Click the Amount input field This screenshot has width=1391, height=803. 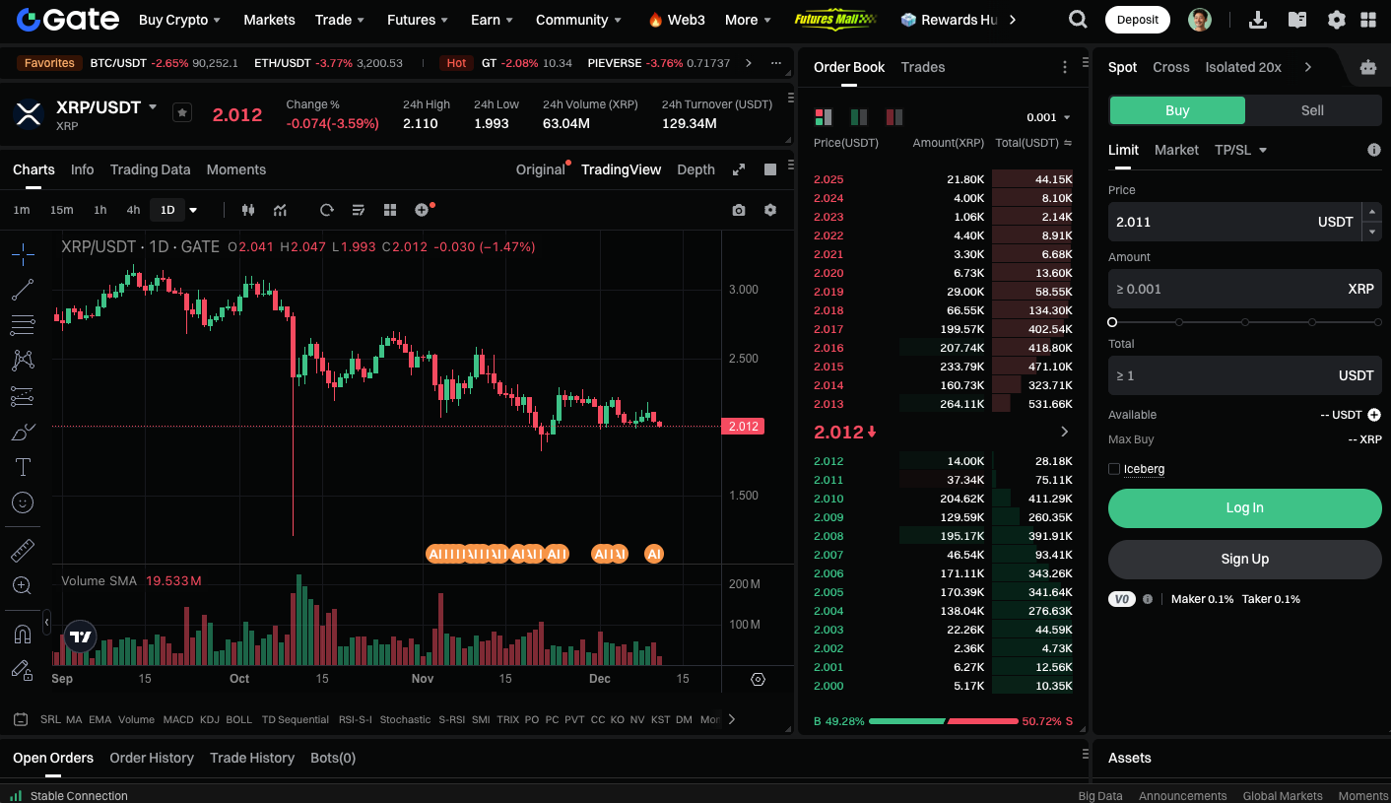1244,289
